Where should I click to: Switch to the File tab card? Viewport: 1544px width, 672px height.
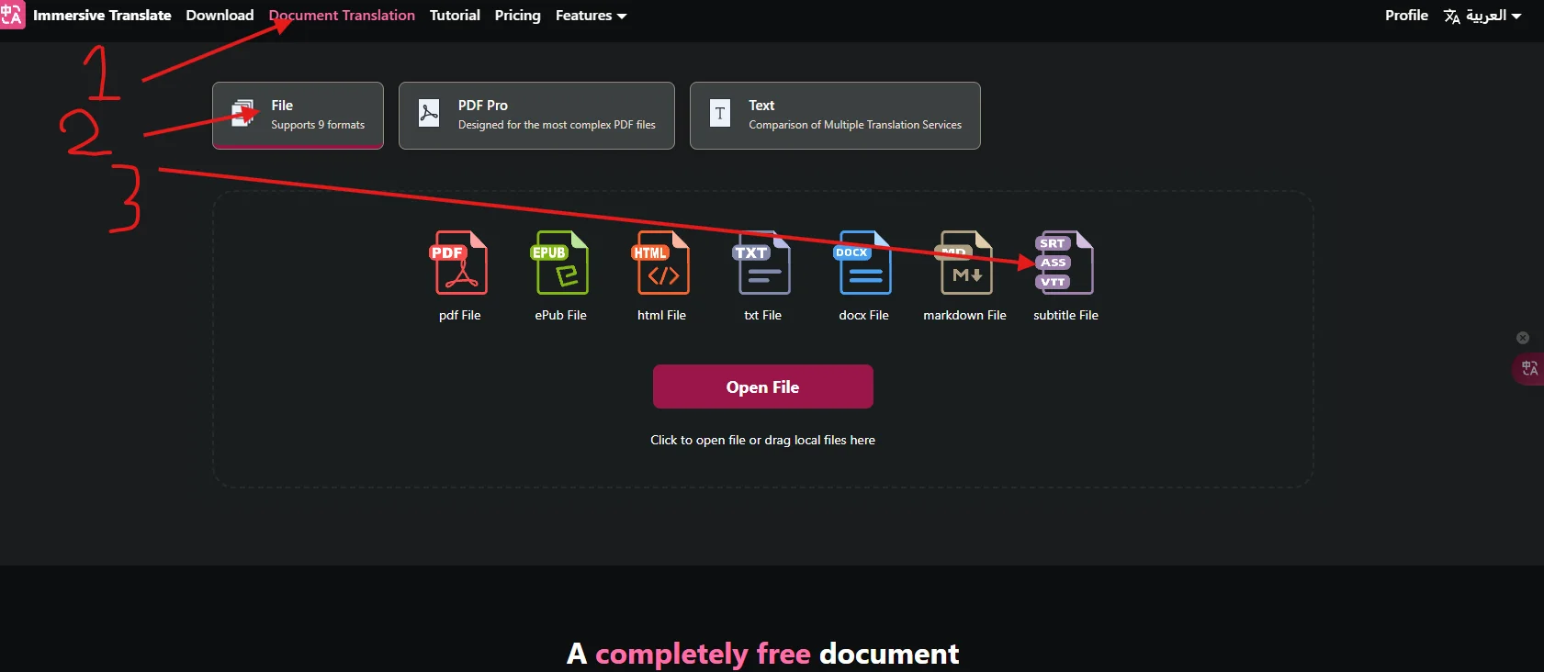click(x=298, y=115)
